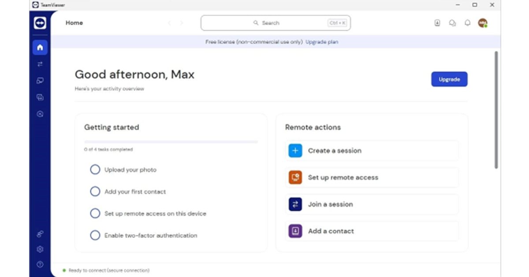529x277 pixels.
Task: Follow the Upgrade plan link
Action: click(x=322, y=42)
